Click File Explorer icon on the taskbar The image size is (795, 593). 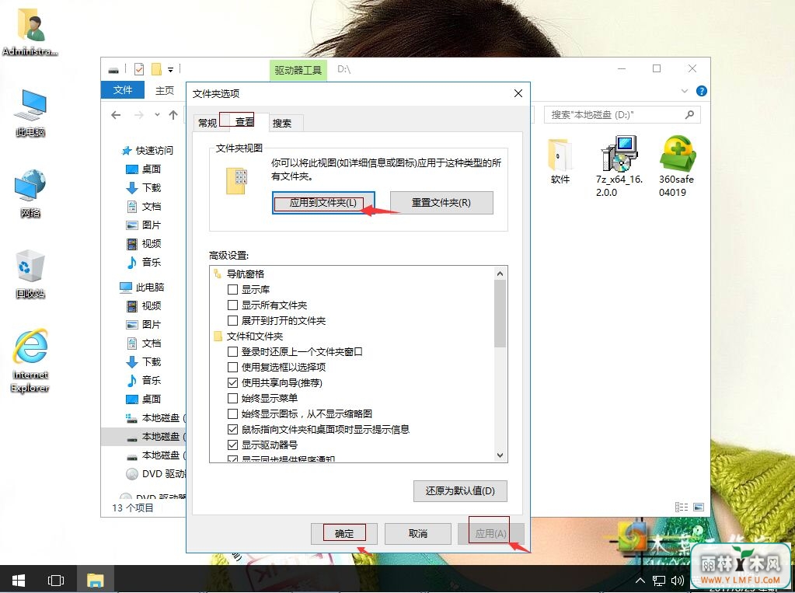[x=95, y=580]
